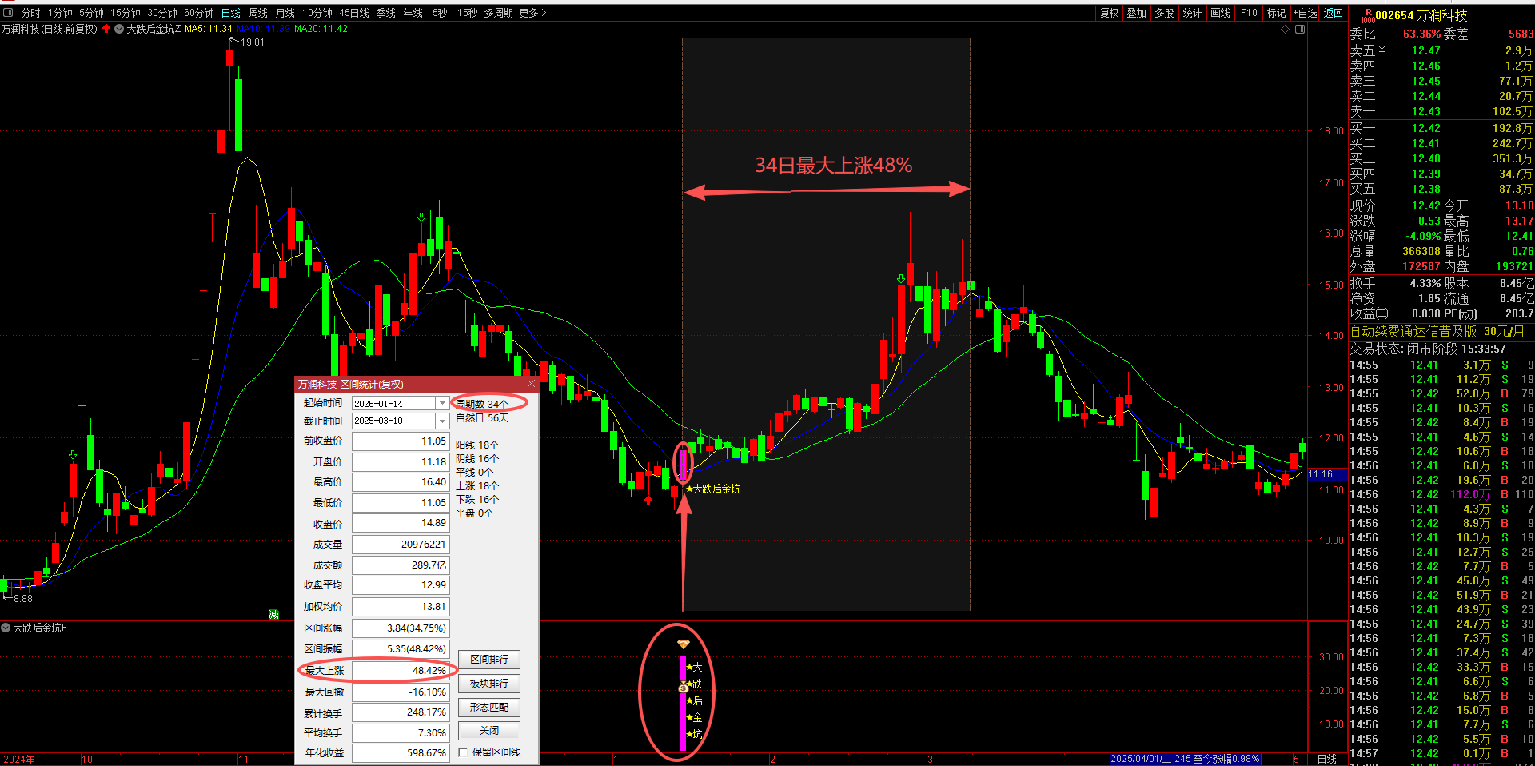Click the 返回 button
This screenshot has width=1535, height=766.
pos(1334,13)
